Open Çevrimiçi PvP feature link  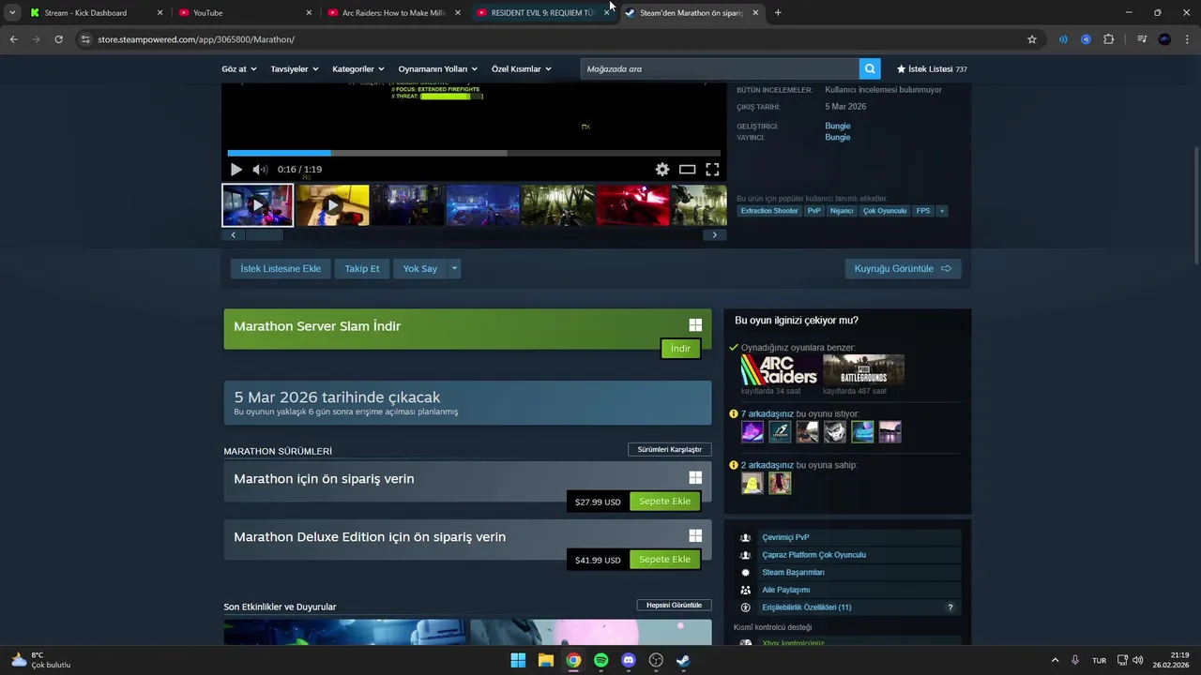click(x=785, y=537)
